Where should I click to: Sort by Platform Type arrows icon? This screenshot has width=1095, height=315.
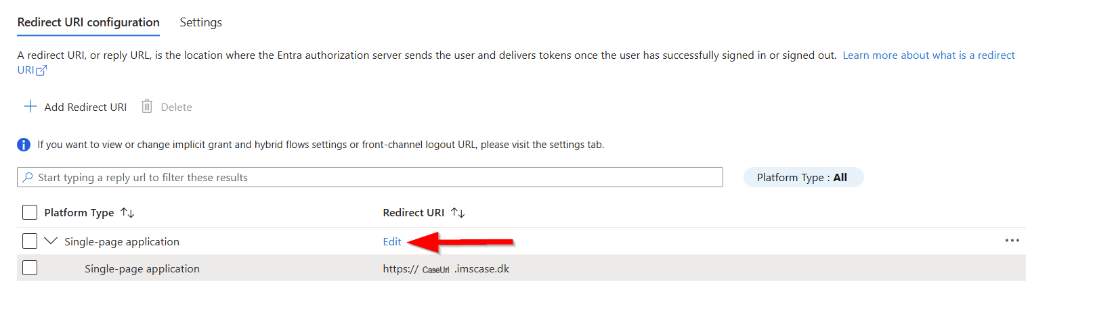tap(127, 213)
